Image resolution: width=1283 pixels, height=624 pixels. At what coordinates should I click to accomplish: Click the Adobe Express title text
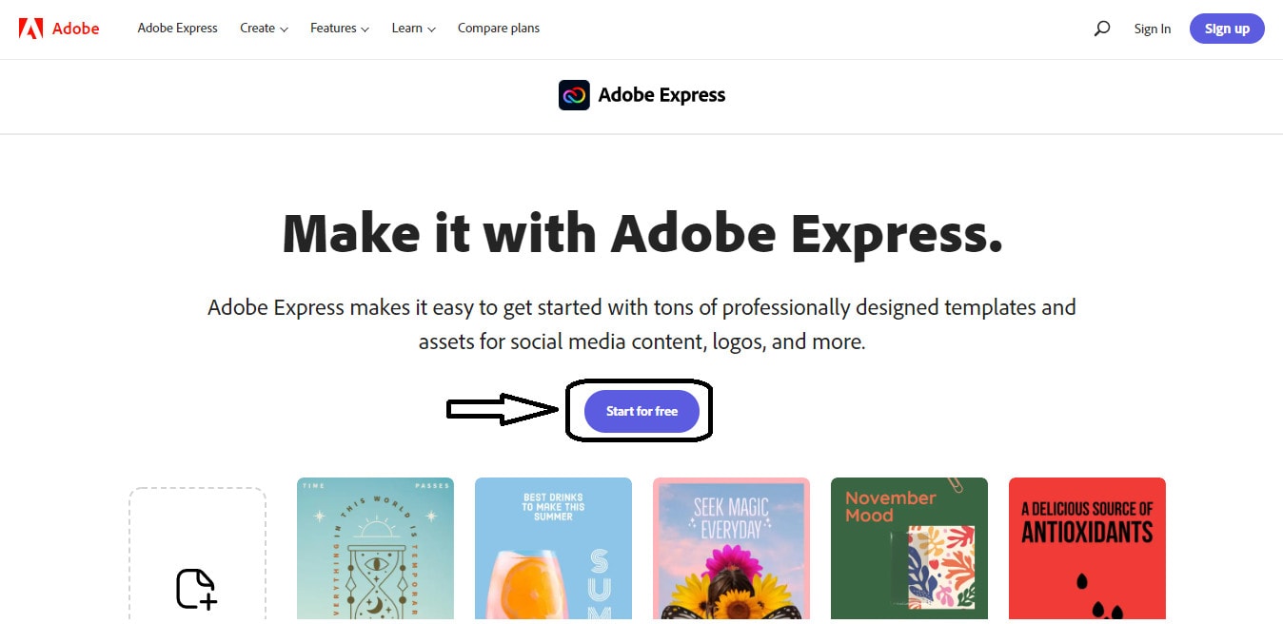click(661, 95)
